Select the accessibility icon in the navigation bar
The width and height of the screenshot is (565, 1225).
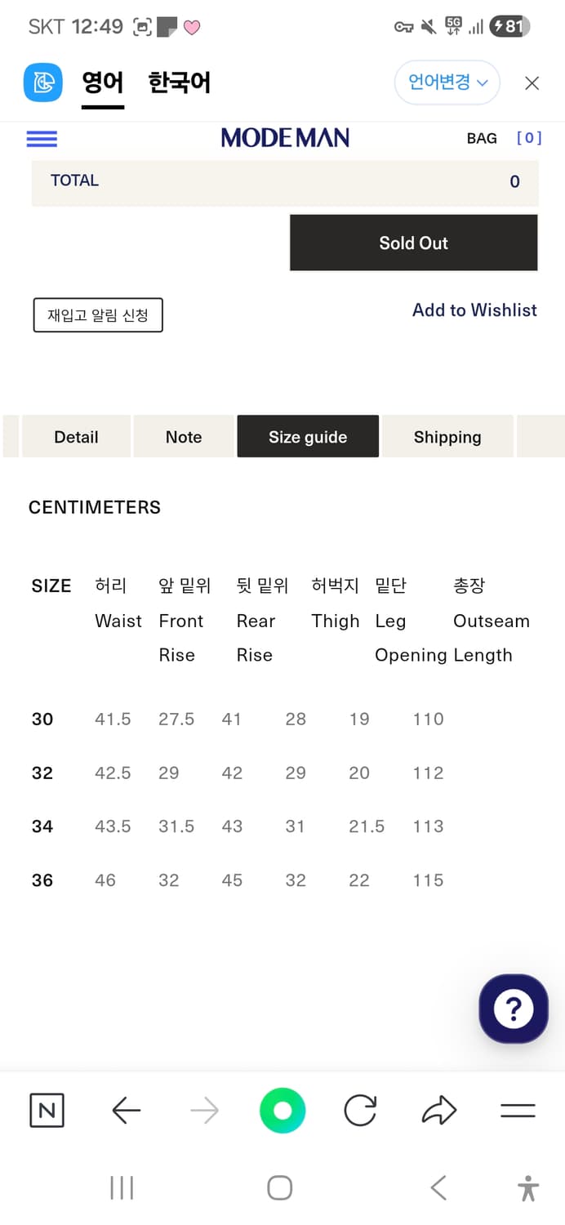[x=527, y=1188]
